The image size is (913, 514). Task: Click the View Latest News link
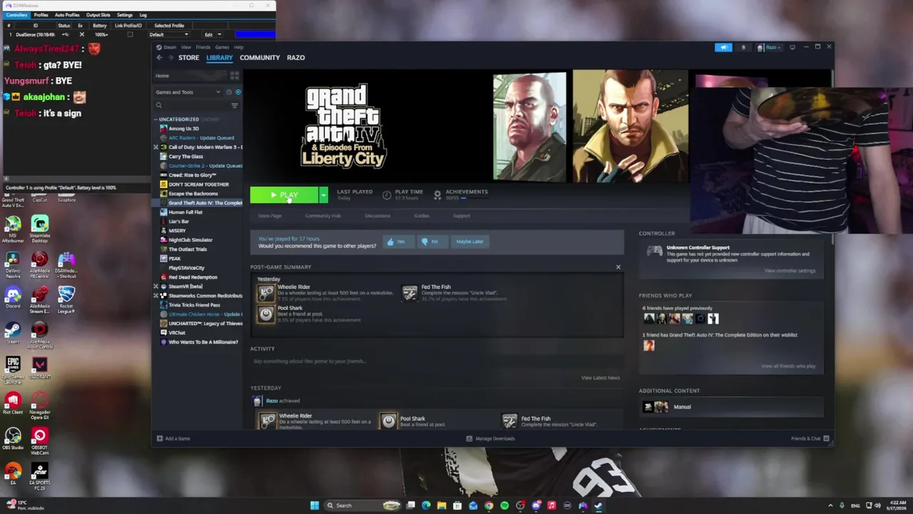601,378
